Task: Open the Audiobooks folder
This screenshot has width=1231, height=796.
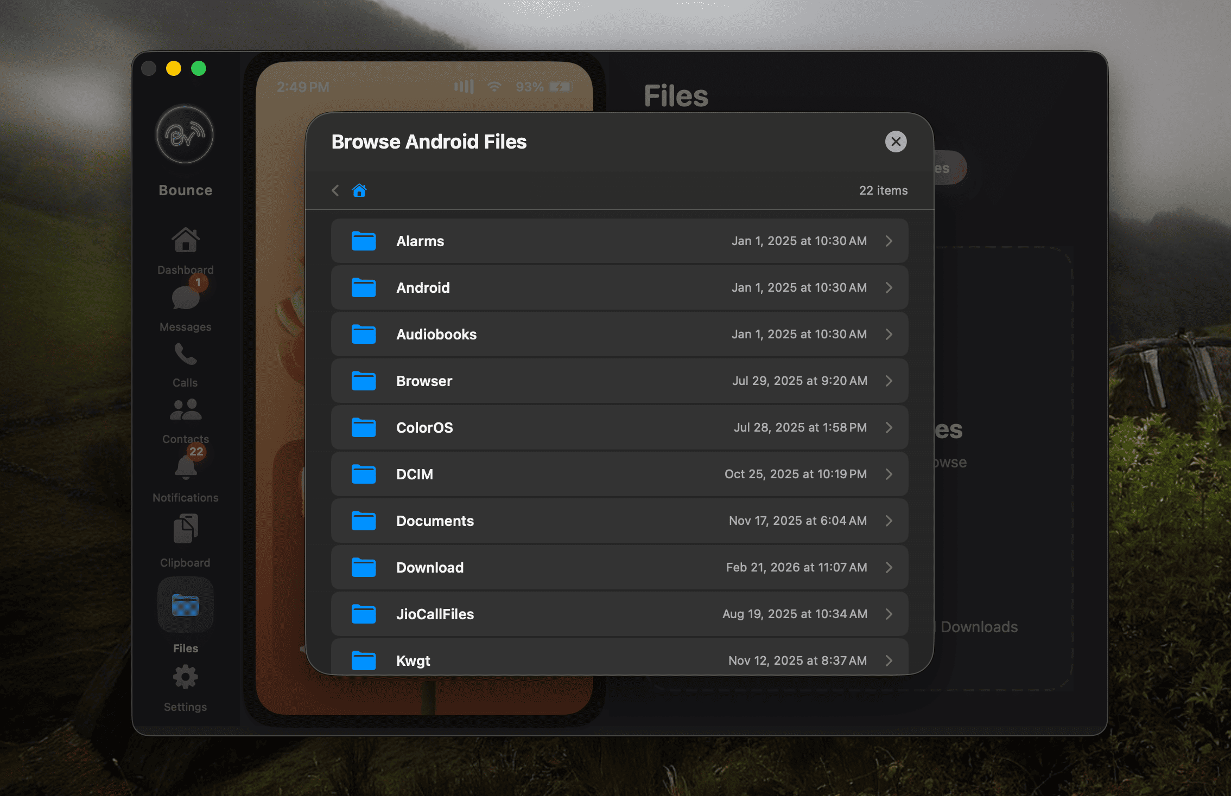Action: [619, 334]
